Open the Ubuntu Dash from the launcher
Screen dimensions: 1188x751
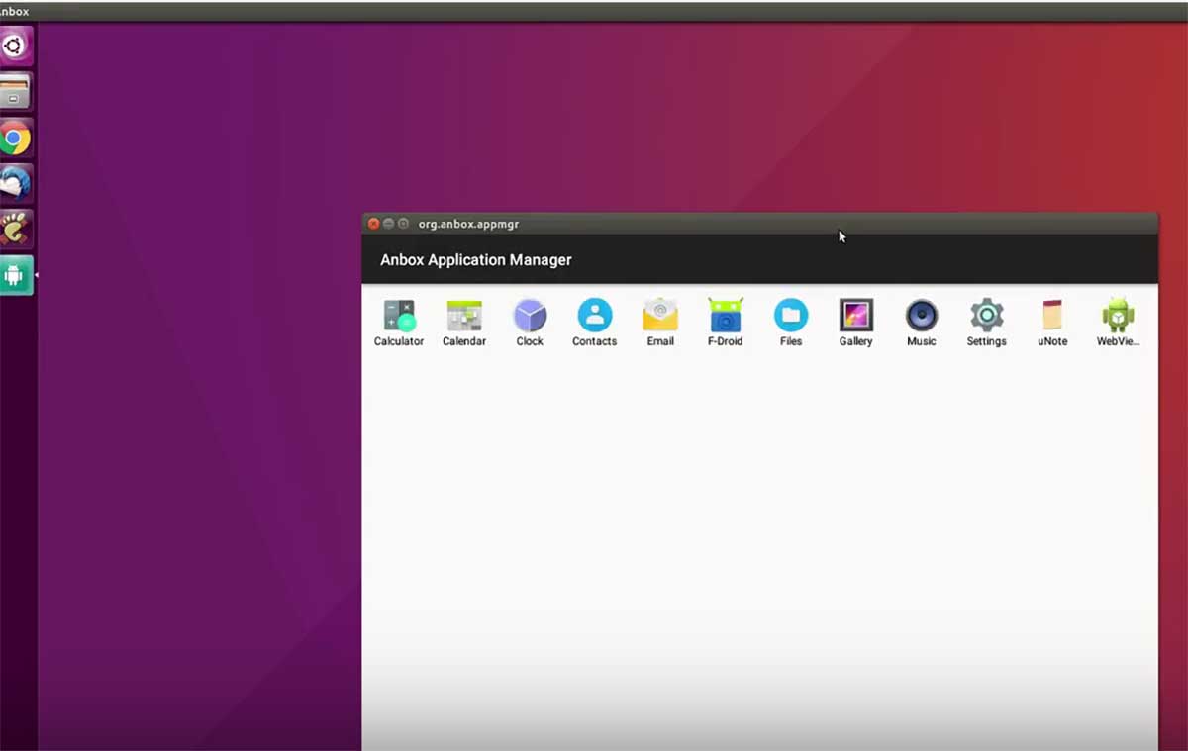pos(14,46)
